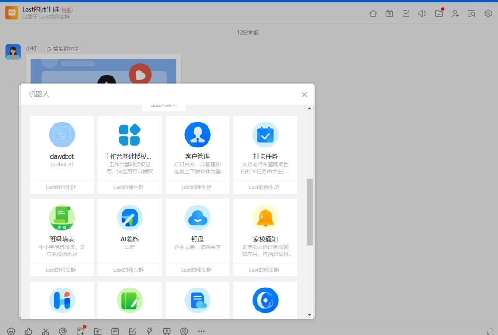Open the emoji picker

[x=11, y=331]
